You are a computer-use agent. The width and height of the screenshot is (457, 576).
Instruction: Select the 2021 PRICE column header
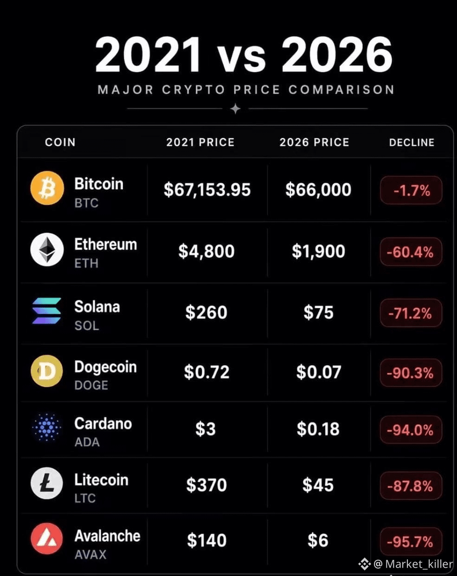click(x=200, y=142)
